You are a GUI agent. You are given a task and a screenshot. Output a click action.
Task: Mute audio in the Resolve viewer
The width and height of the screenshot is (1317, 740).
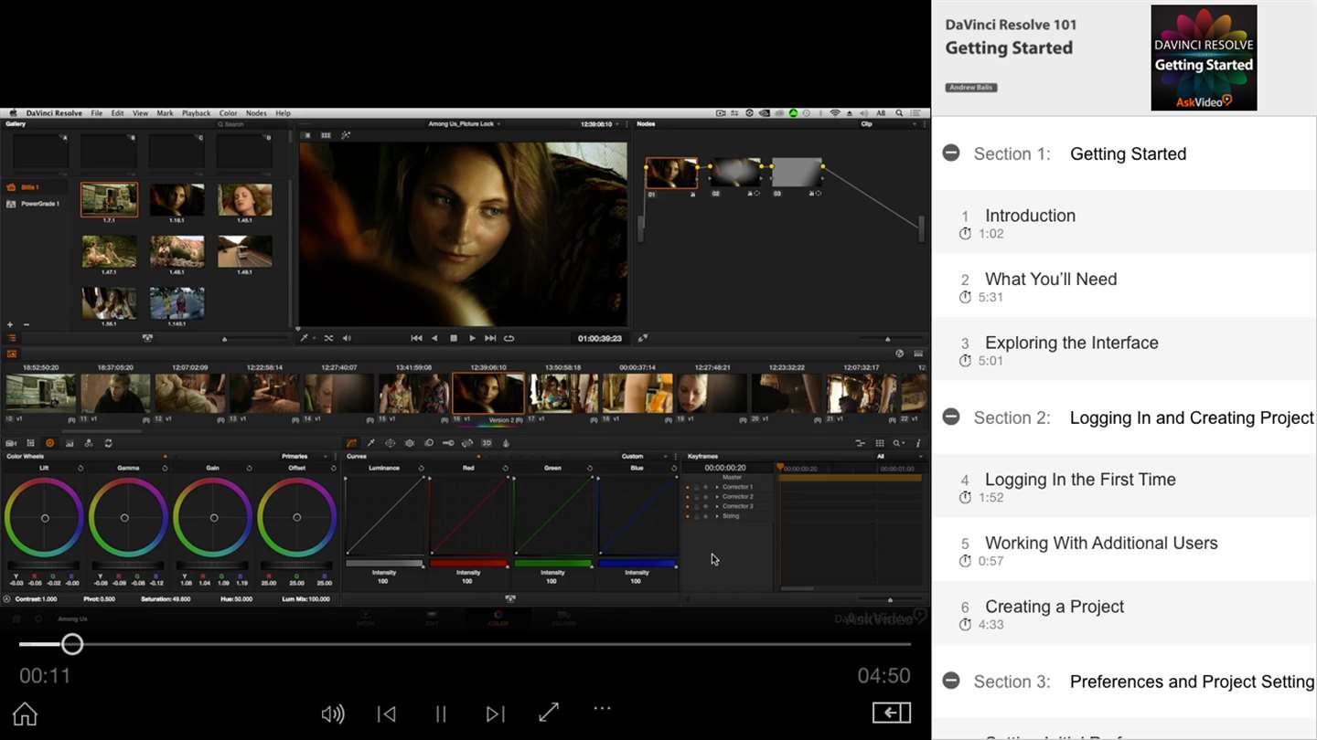(x=347, y=338)
